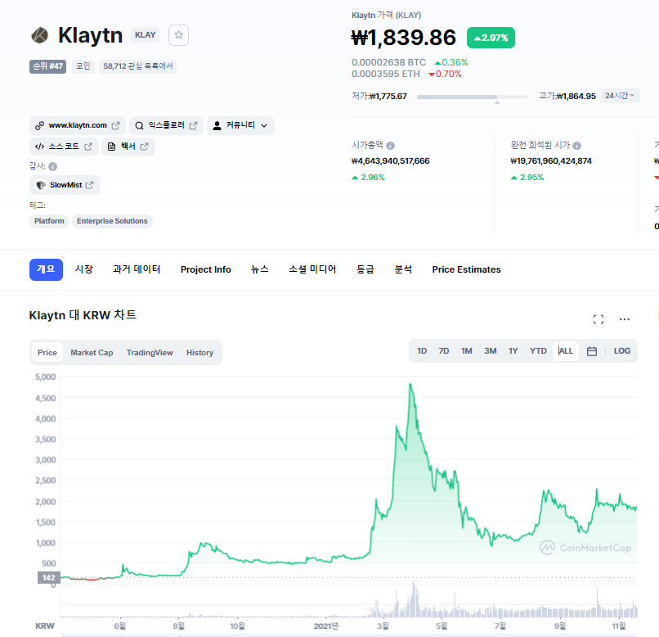Select the Platform tag
The width and height of the screenshot is (659, 637).
49,221
